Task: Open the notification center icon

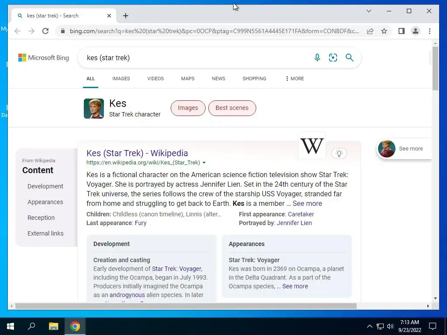Action: point(433,326)
